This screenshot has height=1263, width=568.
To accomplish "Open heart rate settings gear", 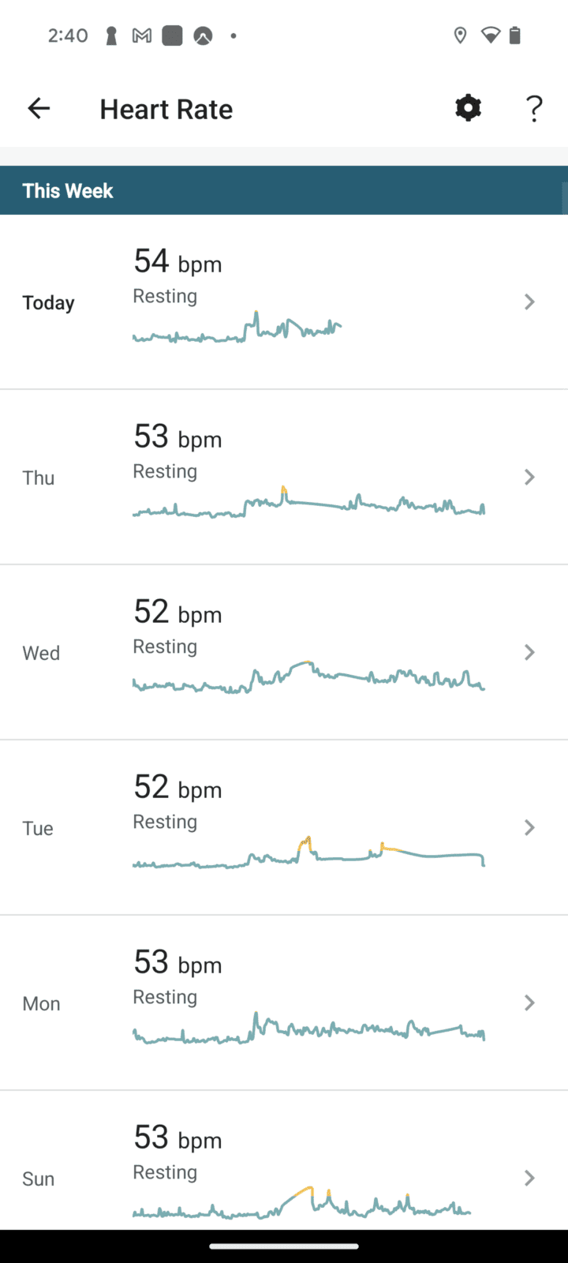I will 468,108.
